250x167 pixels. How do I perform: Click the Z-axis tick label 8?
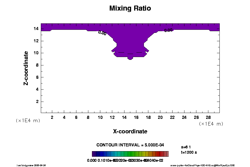click(37, 65)
